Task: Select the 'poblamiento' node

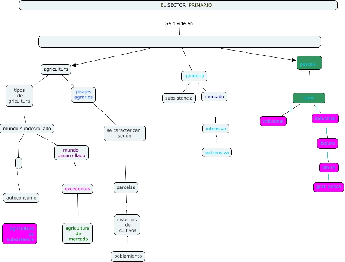Action: [x=128, y=256]
